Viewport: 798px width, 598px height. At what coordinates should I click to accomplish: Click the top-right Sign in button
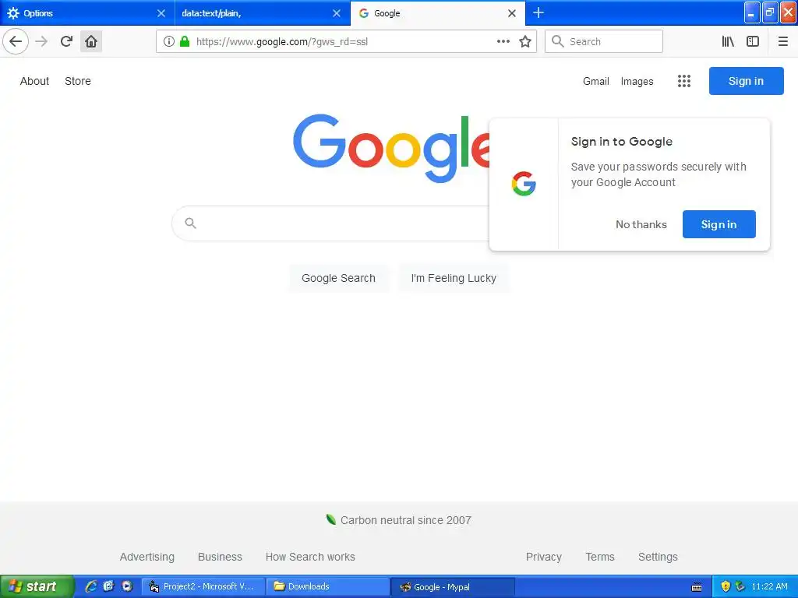click(746, 81)
